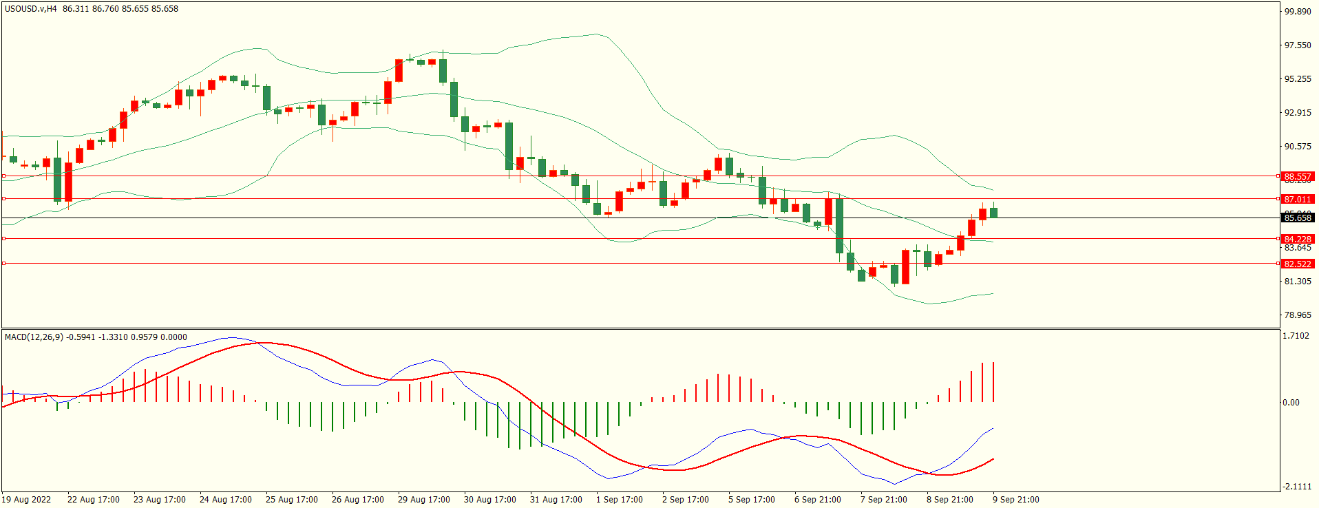Click the 1 Sep 17:00 time label
Screen dimensions: 1319x508
620,500
